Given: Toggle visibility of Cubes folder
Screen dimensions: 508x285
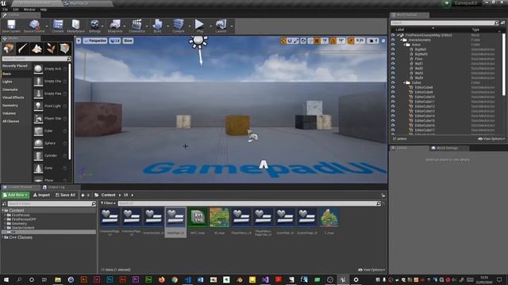Looking at the screenshot, I should pos(393,82).
